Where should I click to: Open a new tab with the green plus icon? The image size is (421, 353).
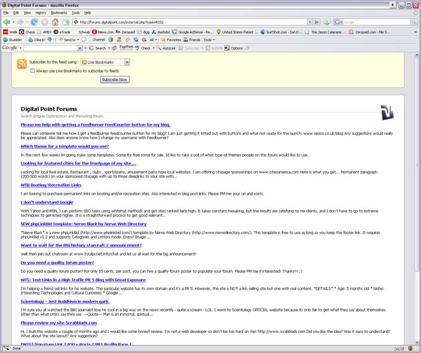[x=66, y=22]
